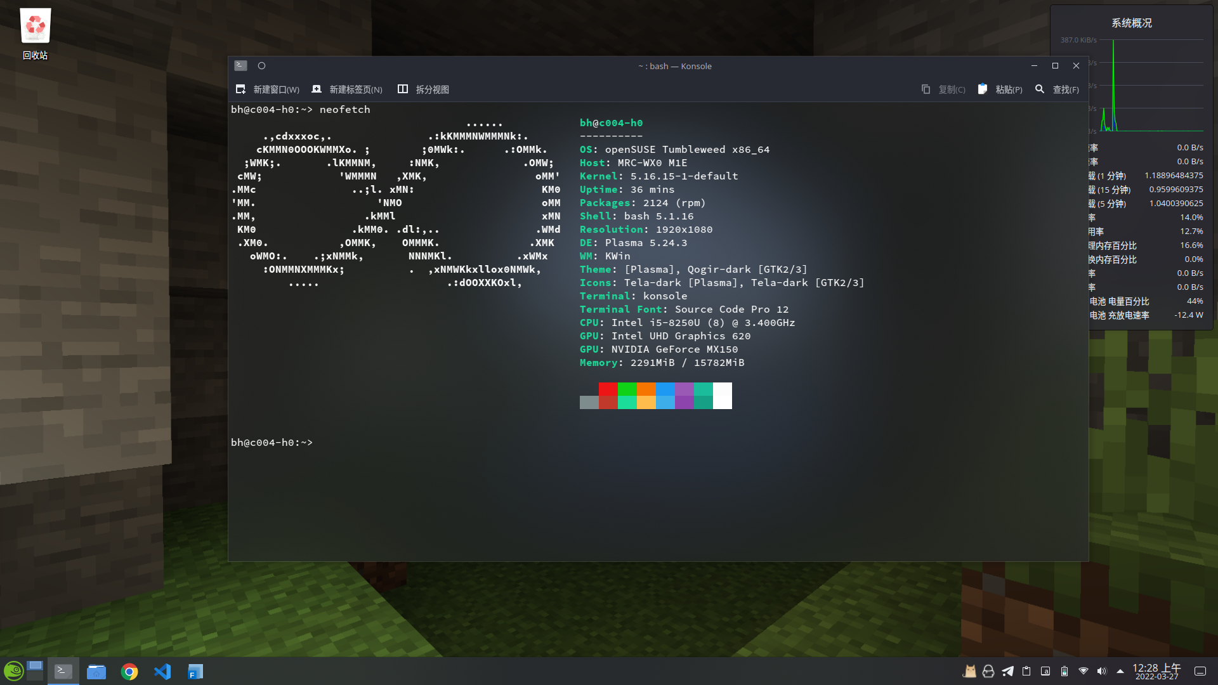Open the home folder file manager from taskbar
The image size is (1218, 685).
pyautogui.click(x=96, y=672)
